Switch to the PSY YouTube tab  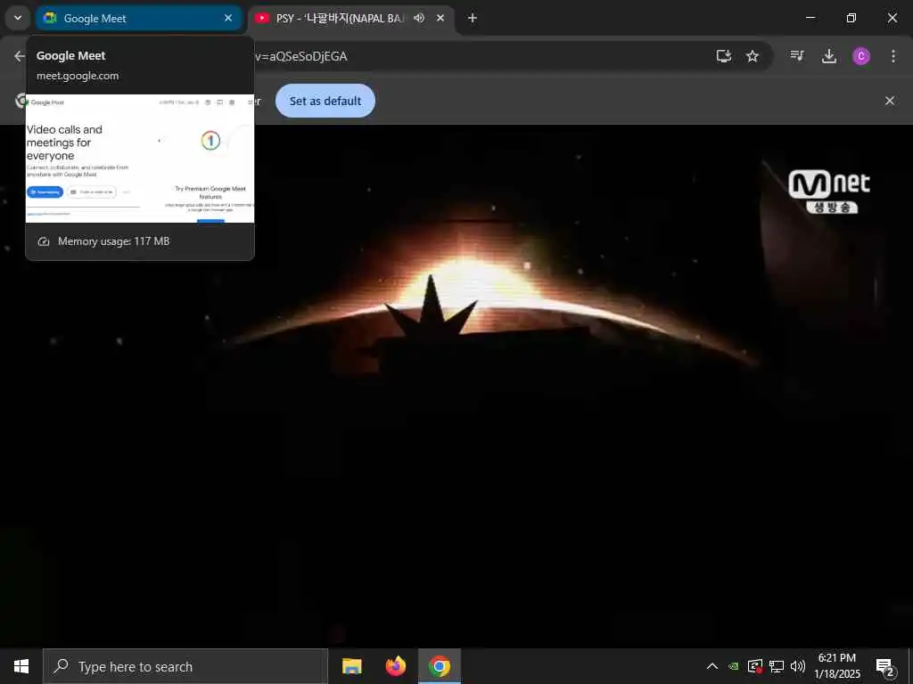[351, 18]
